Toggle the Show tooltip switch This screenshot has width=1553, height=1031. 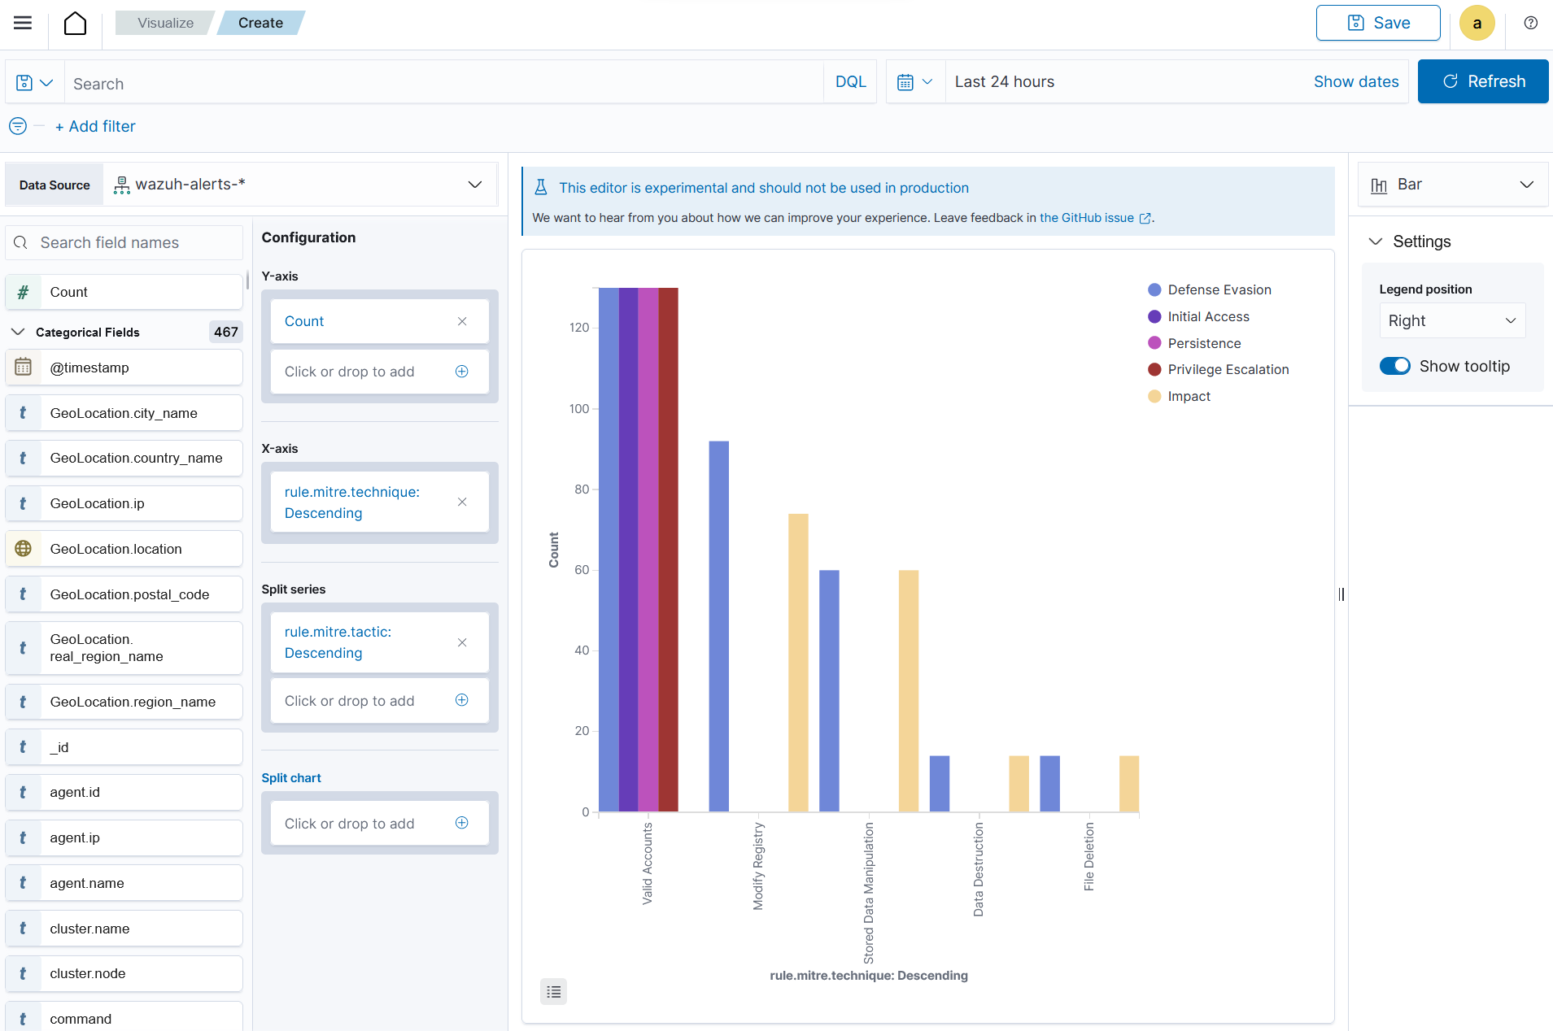(x=1394, y=366)
